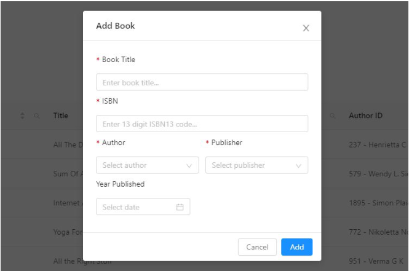
Task: Click the 'Internet' title cell
Action: point(68,203)
